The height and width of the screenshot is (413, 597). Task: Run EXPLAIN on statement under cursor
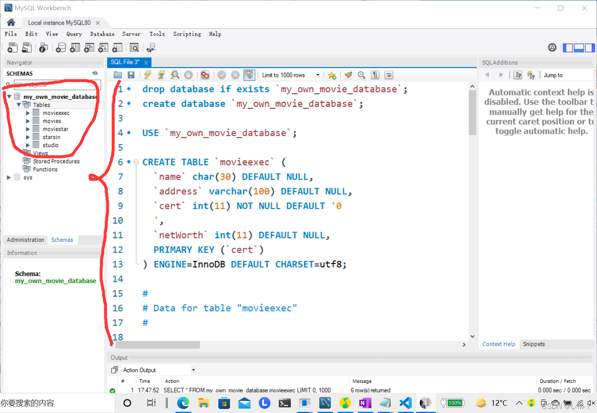[x=175, y=75]
